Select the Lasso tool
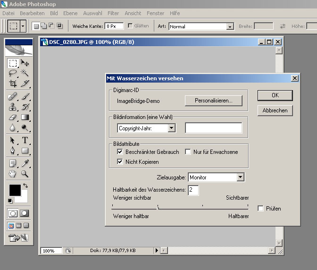This screenshot has height=270, width=317. click(x=13, y=73)
